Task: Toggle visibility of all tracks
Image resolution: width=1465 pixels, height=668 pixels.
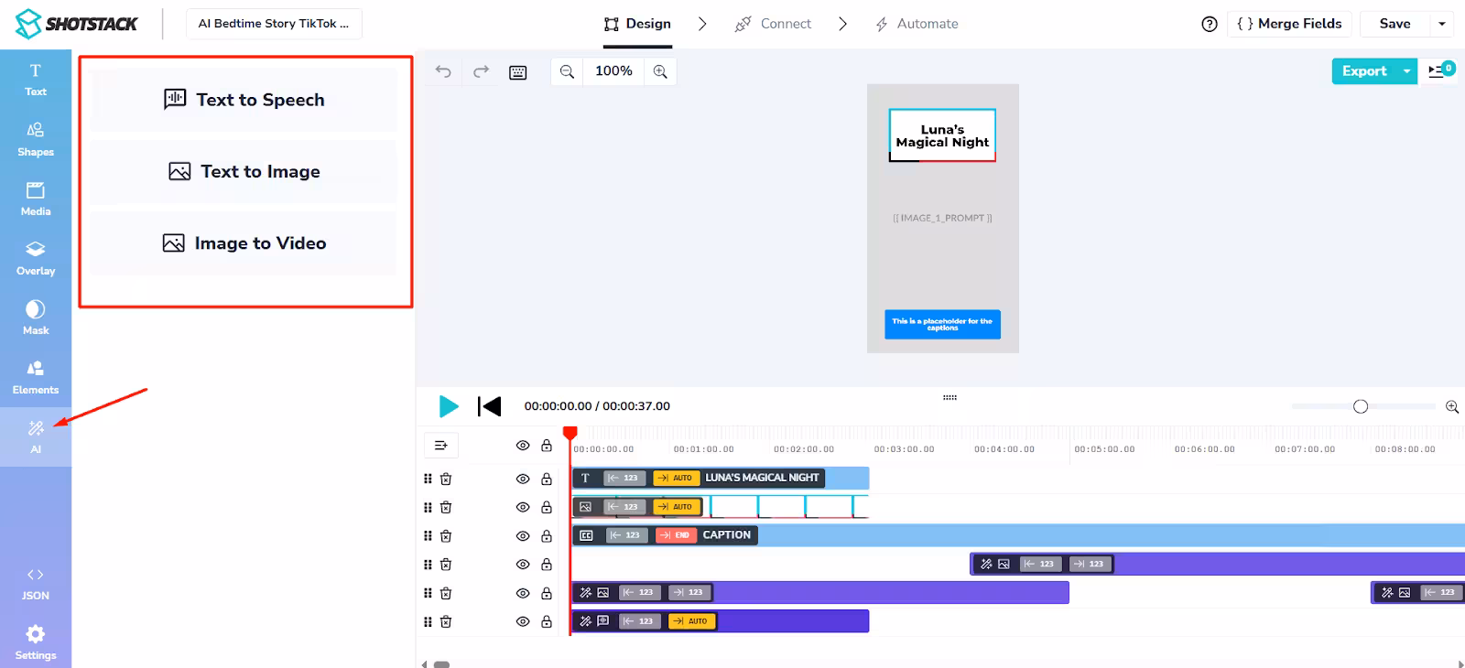Action: [x=523, y=446]
